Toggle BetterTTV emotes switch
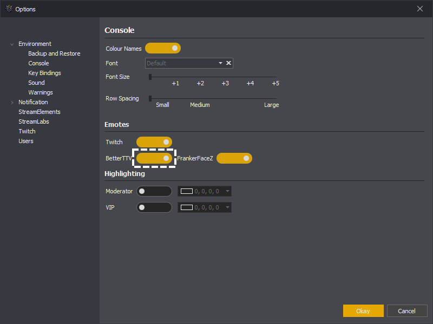Viewport: 433px width, 324px height. (154, 158)
